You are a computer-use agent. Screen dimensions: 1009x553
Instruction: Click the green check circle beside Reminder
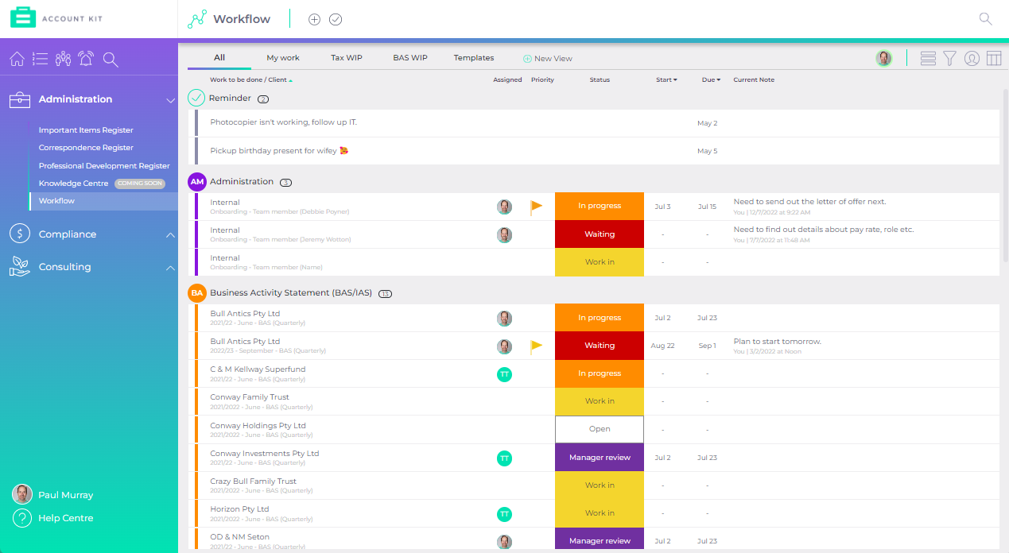coord(196,98)
